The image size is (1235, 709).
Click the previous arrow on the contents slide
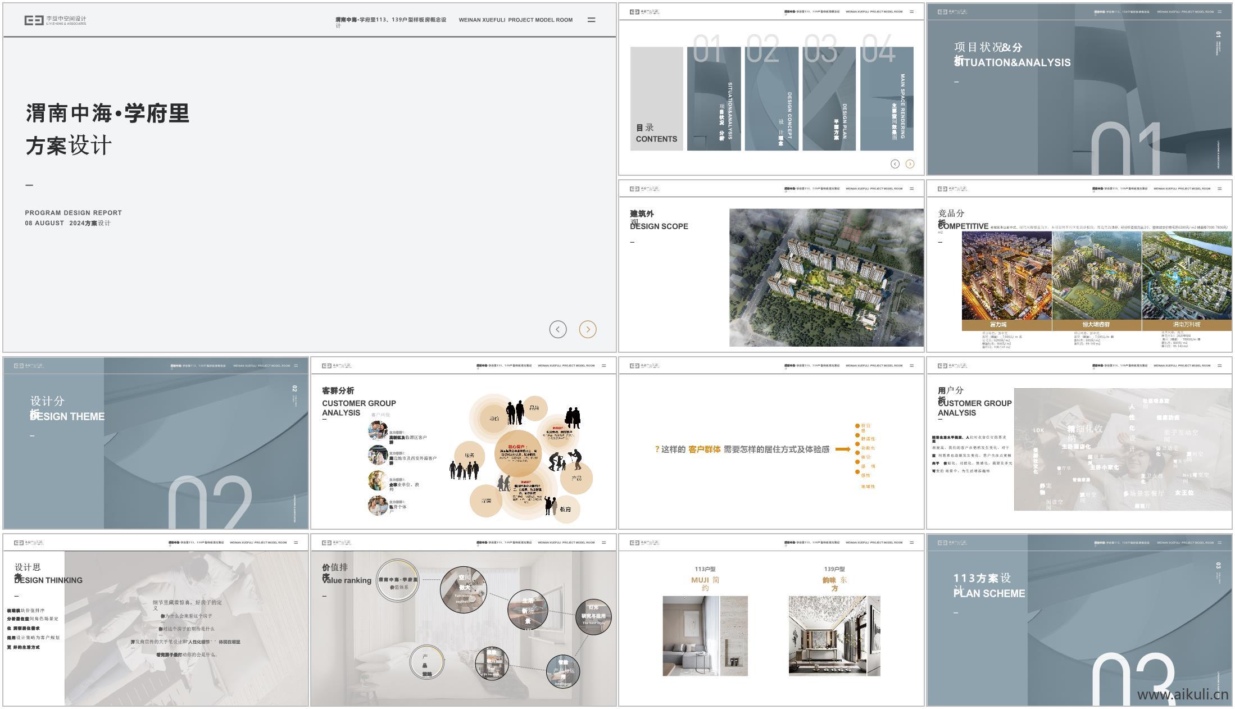click(x=895, y=164)
